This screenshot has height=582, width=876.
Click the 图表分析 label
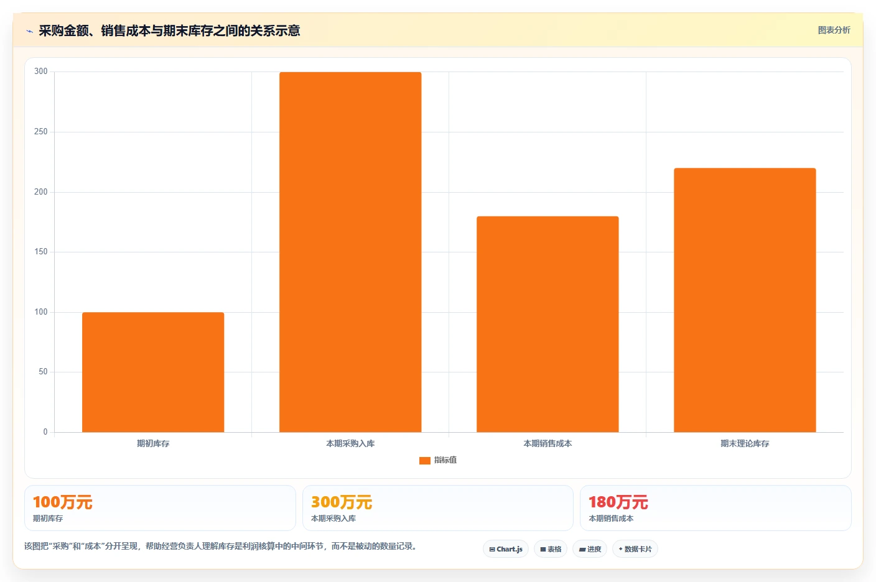click(x=834, y=30)
